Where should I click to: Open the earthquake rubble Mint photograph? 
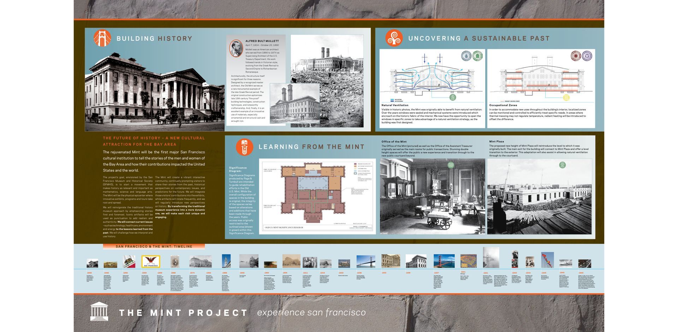[327, 81]
